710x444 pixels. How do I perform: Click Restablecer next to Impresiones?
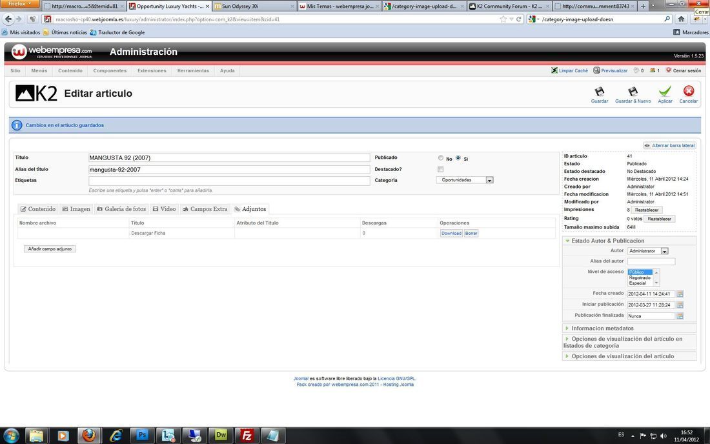point(647,210)
